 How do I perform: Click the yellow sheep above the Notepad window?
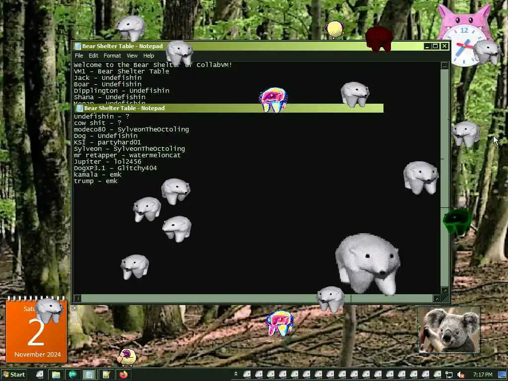[x=335, y=30]
